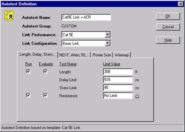The height and width of the screenshot is (132, 185).
Task: Click the yellow autotest certificate icon
Action: click(9, 15)
